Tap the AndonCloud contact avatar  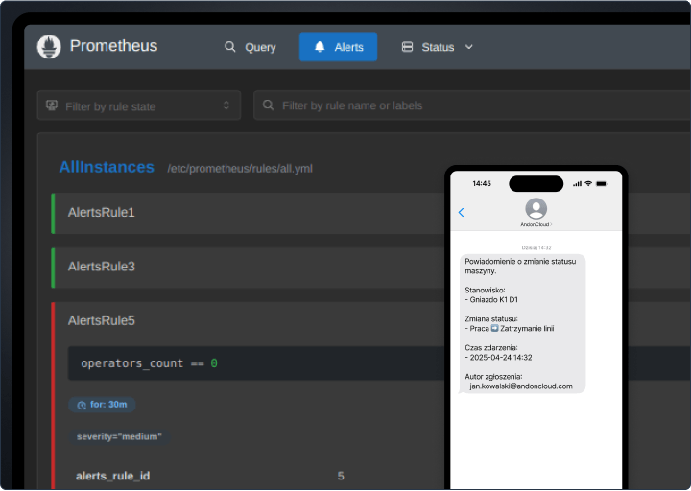[536, 208]
